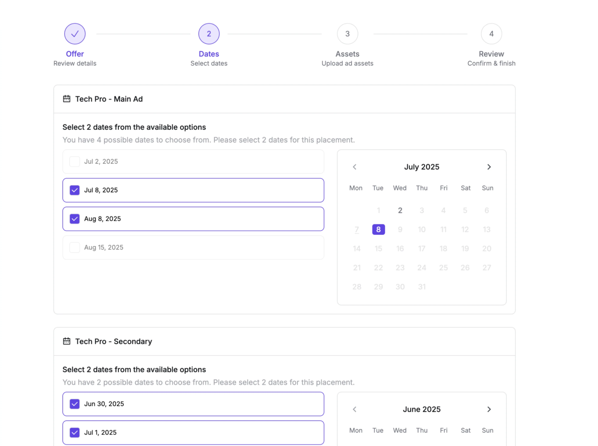The width and height of the screenshot is (598, 446).
Task: Click calendar icon beside Tech Pro - Secondary
Action: pos(67,341)
